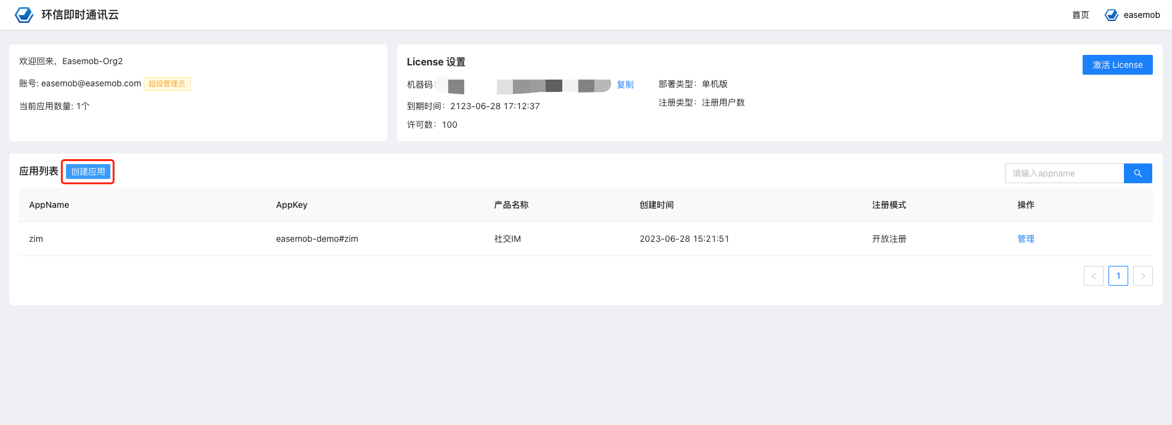1172x425 pixels.
Task: Open the easemob account menu
Action: coord(1141,15)
